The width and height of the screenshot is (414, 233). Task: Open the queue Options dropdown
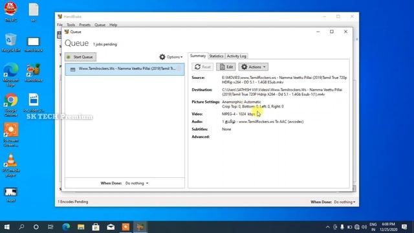pyautogui.click(x=171, y=57)
